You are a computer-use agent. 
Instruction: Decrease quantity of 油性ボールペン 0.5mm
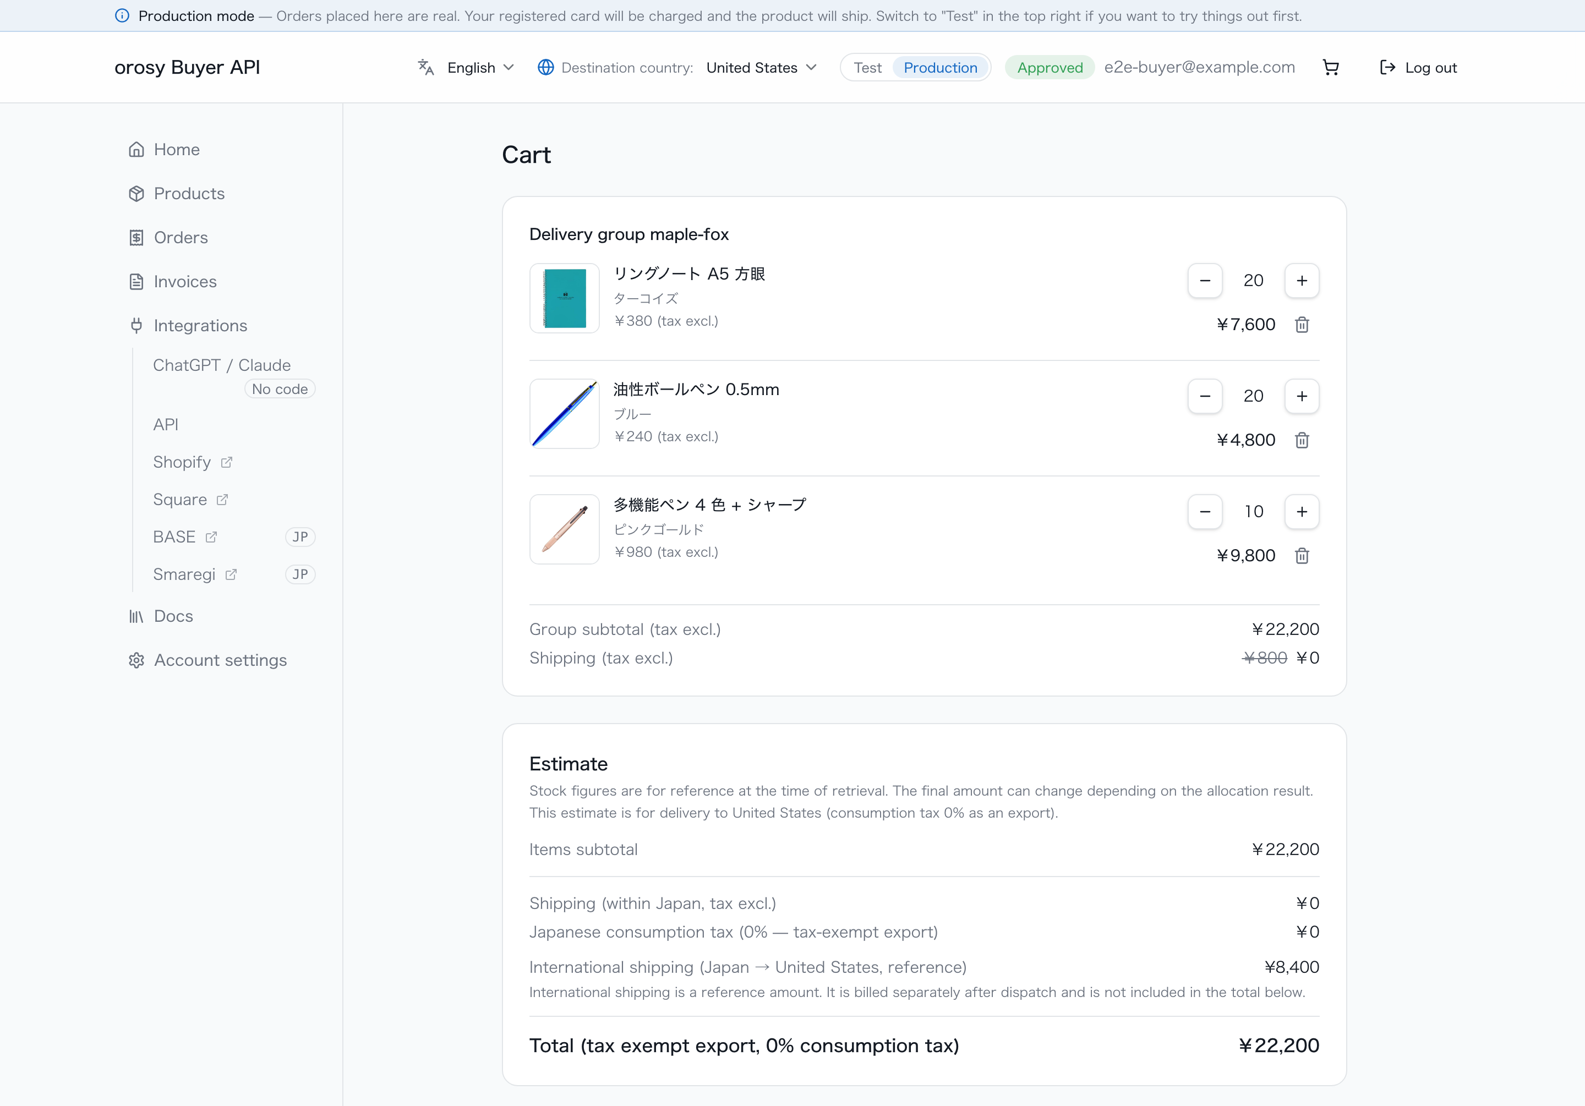pyautogui.click(x=1205, y=396)
